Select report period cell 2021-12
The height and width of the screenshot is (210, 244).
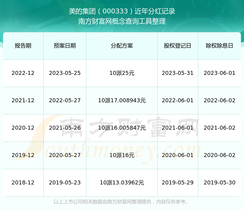[23, 100]
